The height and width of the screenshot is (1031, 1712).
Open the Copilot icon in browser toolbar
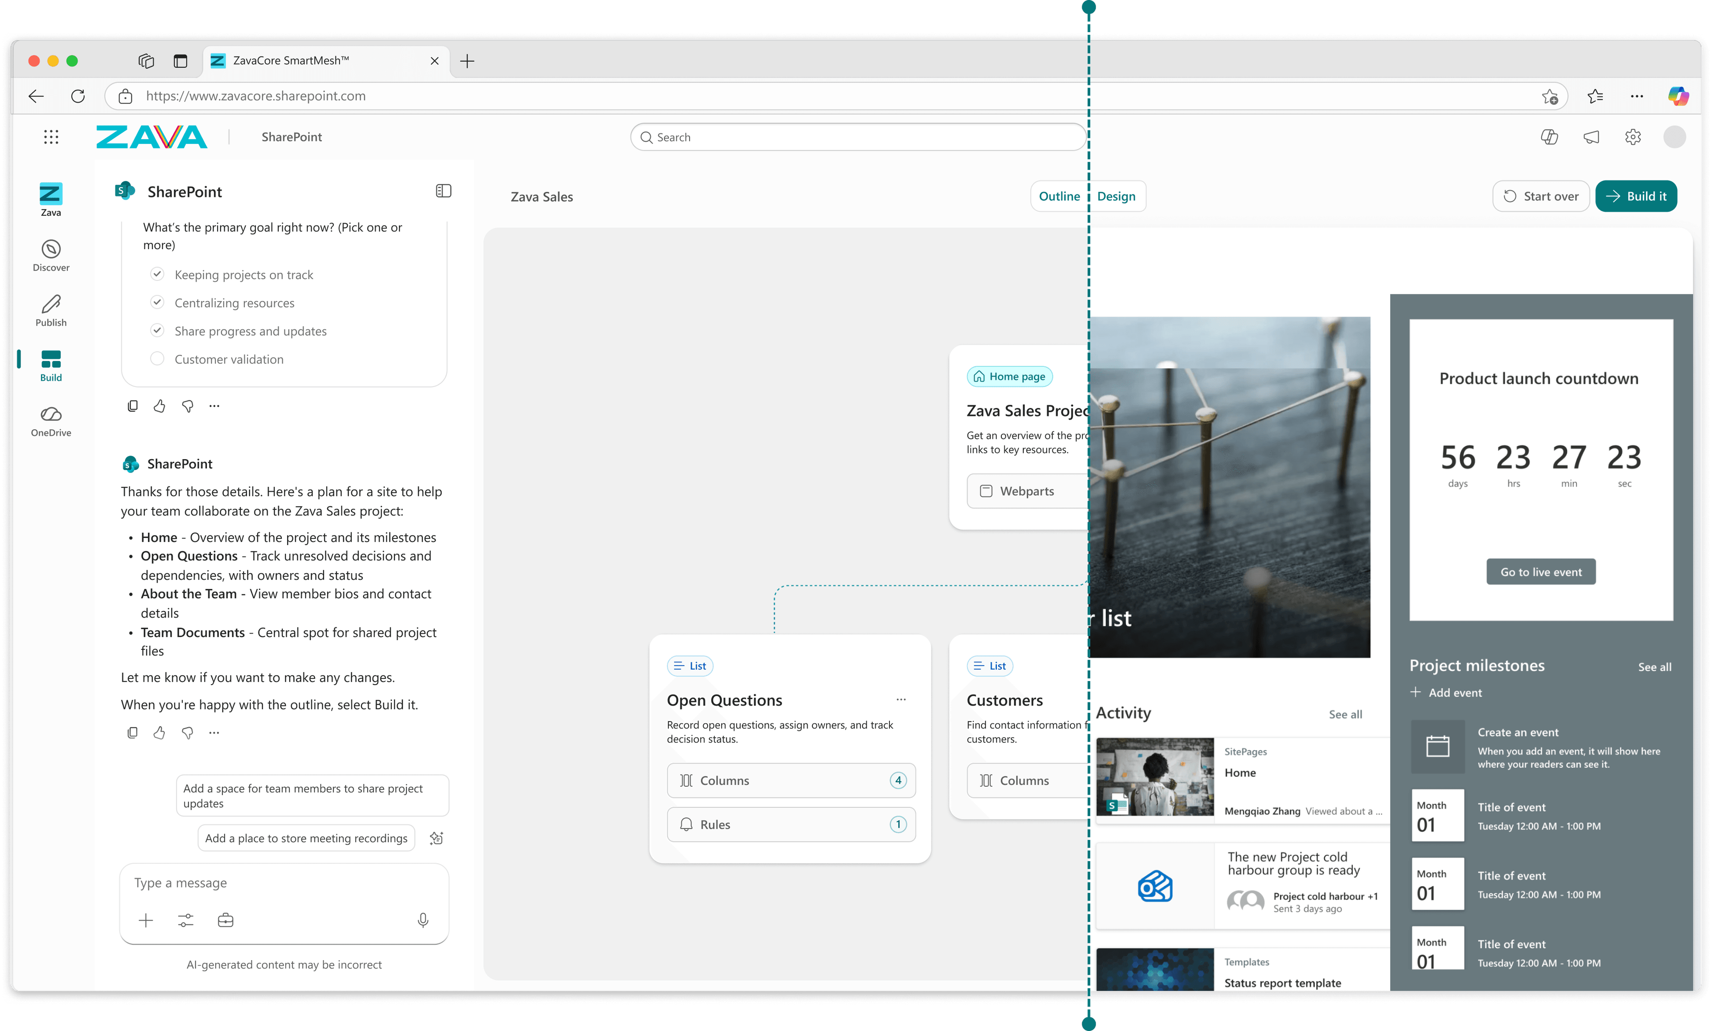click(1678, 96)
